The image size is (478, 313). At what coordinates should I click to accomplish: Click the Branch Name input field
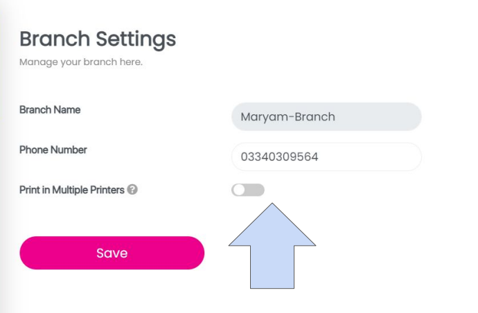(x=326, y=117)
